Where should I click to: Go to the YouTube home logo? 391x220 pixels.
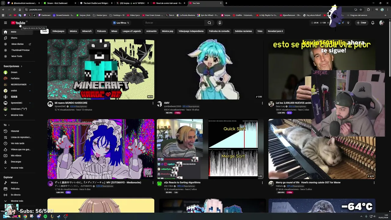pos(18,23)
